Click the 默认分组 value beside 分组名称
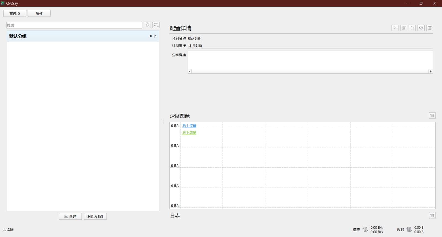The height and width of the screenshot is (237, 442). tap(194, 38)
